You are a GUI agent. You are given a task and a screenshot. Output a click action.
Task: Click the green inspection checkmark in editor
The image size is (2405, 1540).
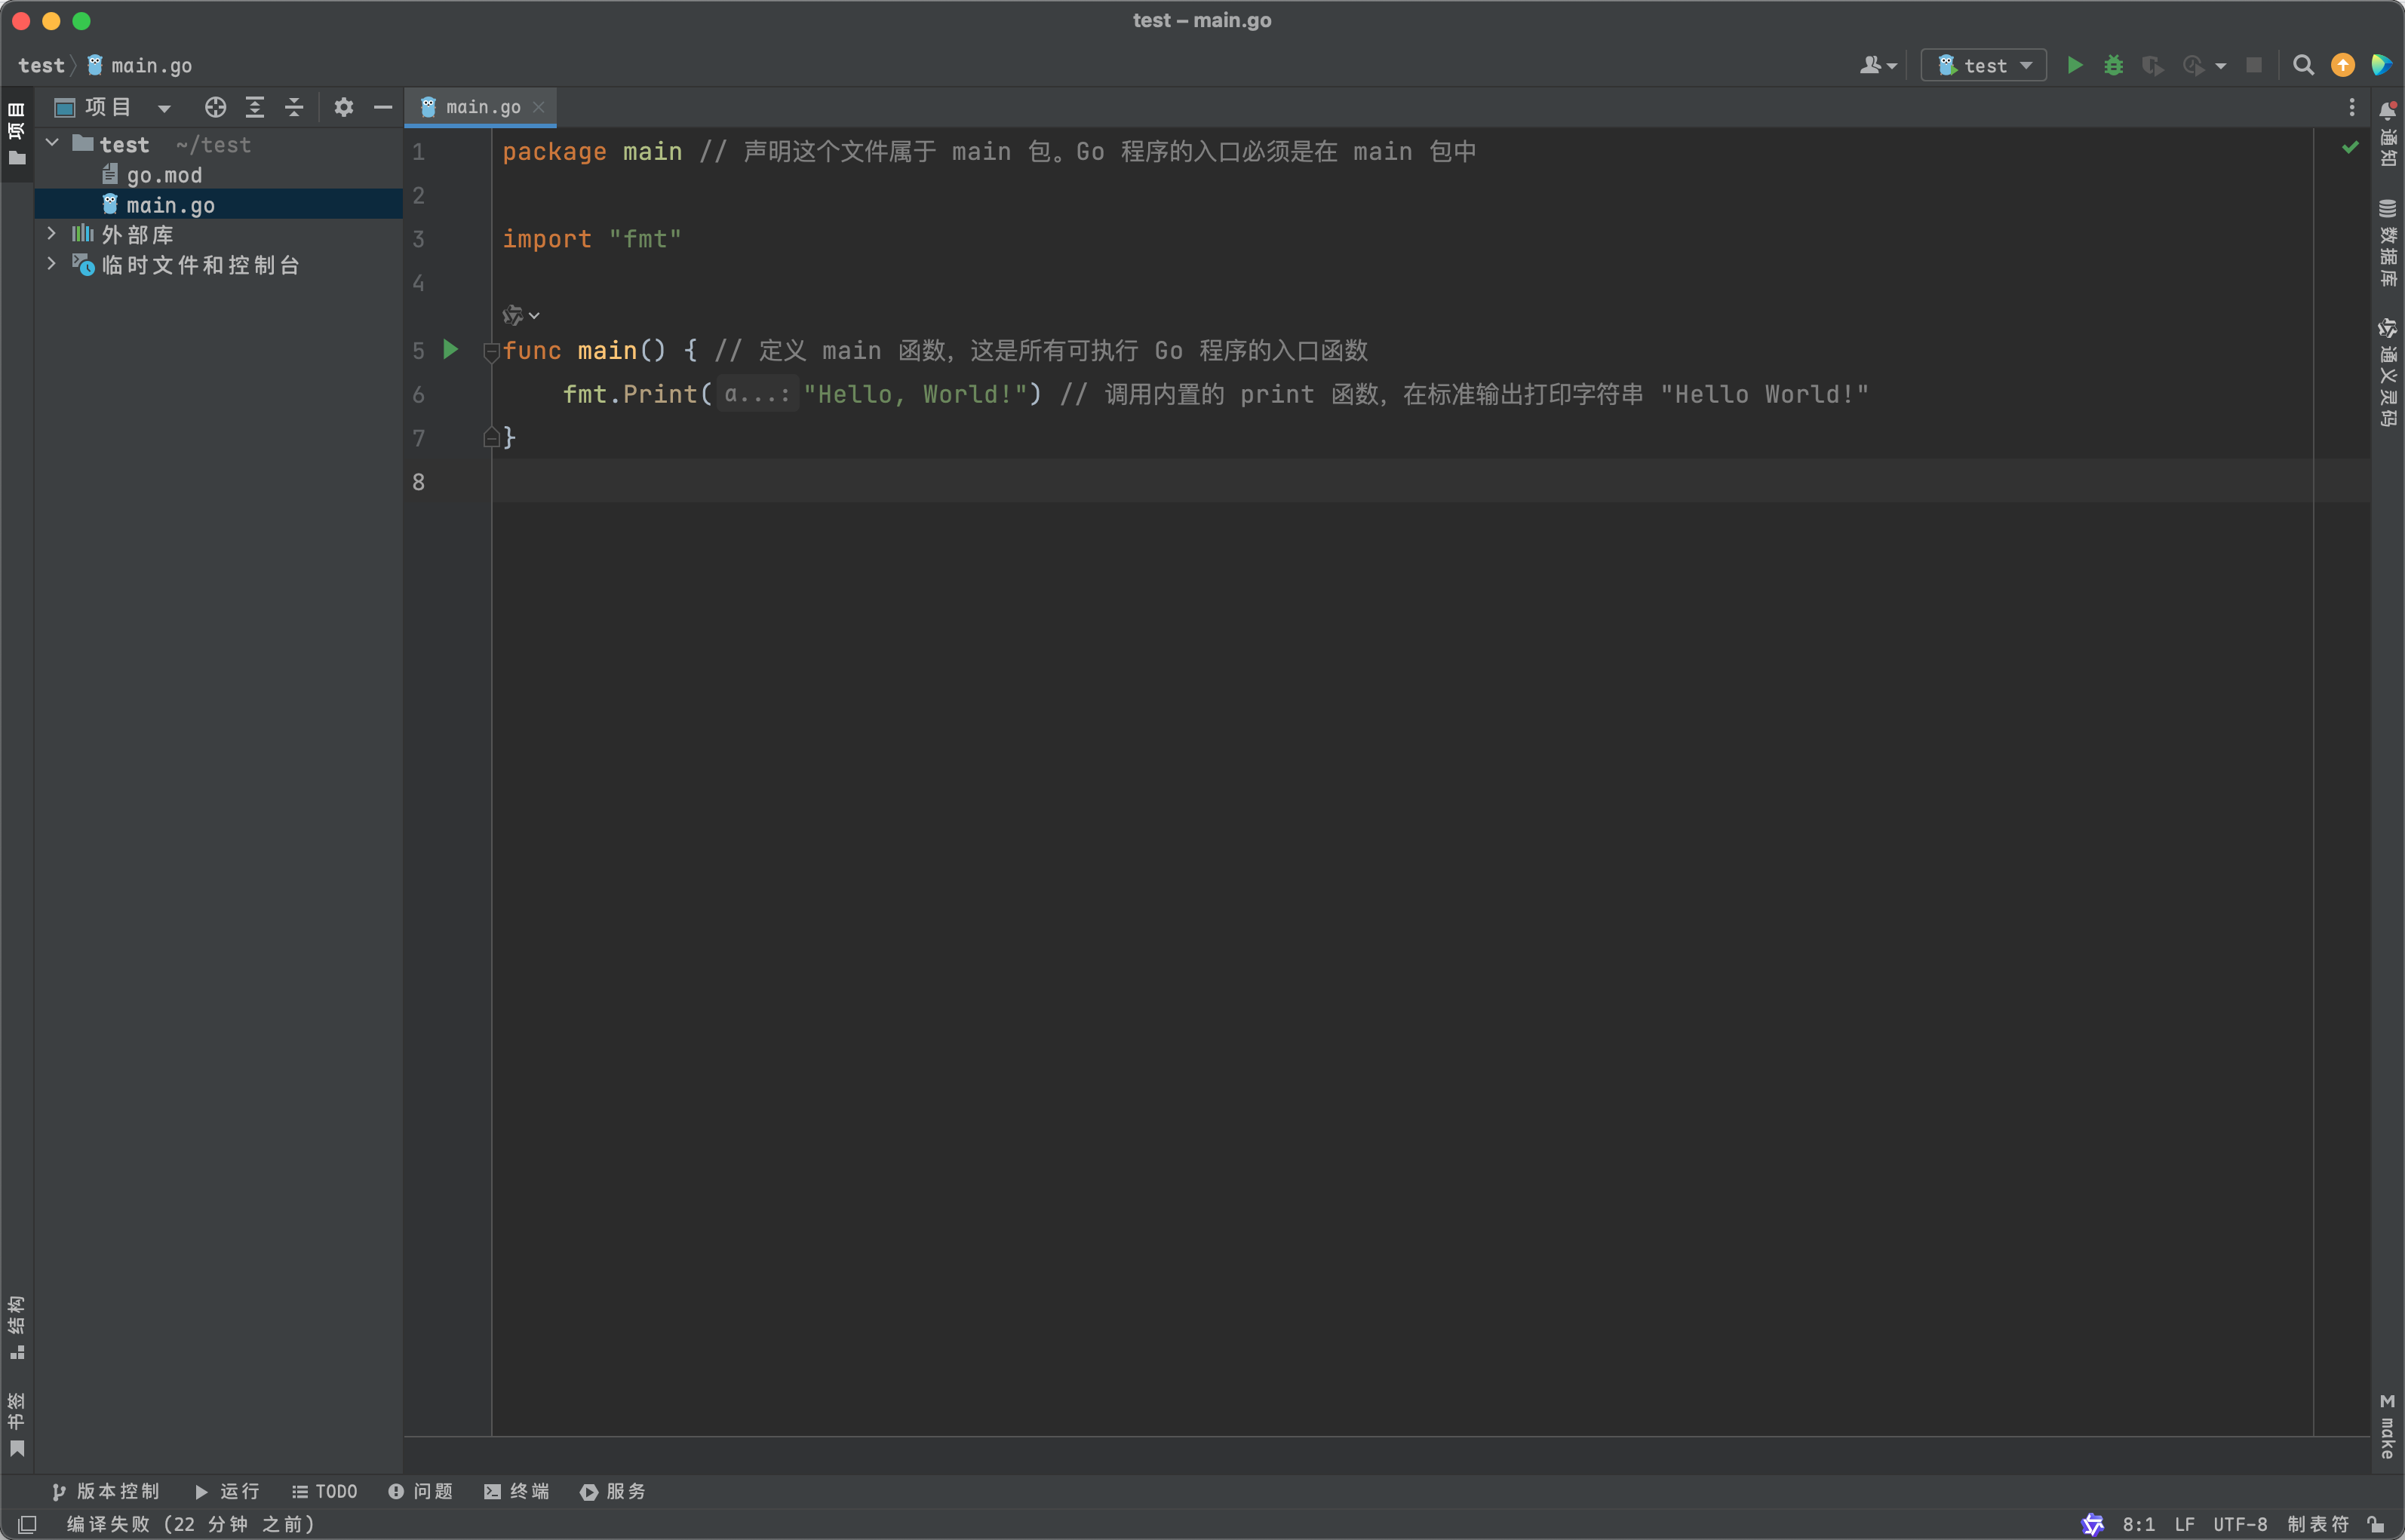[x=2350, y=148]
